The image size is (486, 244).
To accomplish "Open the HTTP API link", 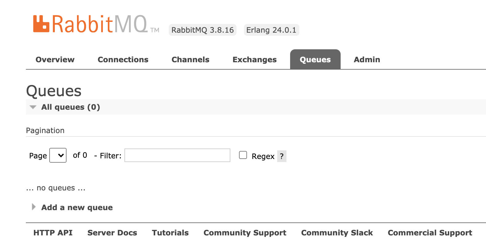I will (x=53, y=233).
